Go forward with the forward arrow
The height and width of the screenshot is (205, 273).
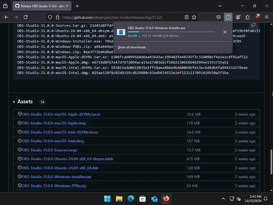16,17
